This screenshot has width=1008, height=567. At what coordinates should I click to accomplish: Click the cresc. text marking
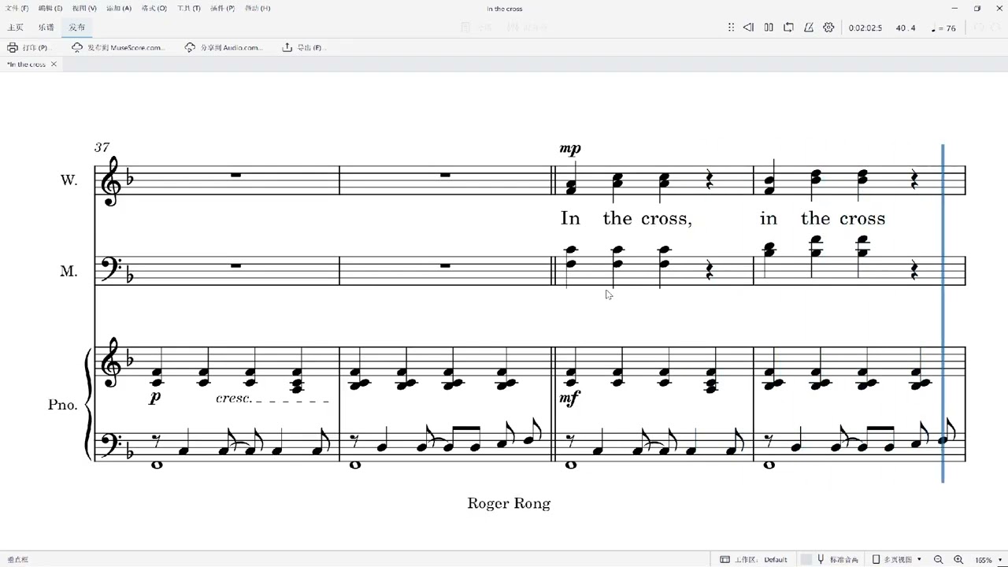point(234,398)
